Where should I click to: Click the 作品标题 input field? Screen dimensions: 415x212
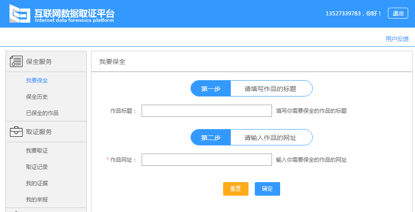point(207,111)
